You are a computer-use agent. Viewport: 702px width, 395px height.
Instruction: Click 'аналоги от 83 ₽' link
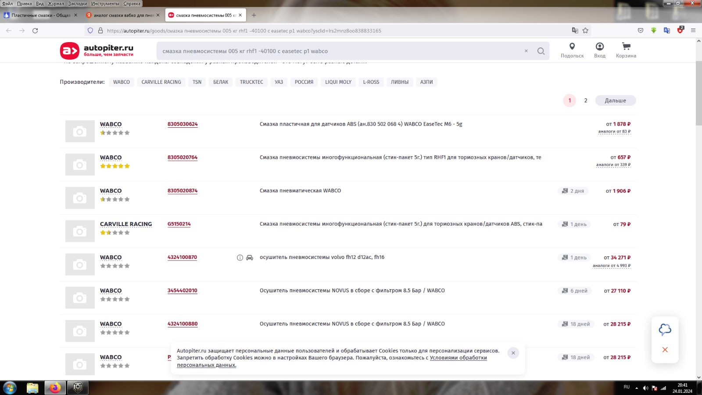point(614,132)
